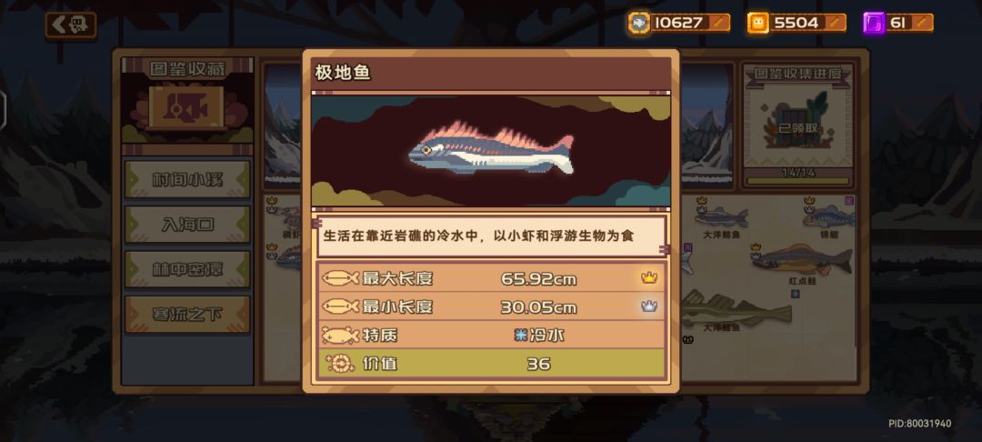The height and width of the screenshot is (442, 982).
Task: Tap the 极地鱼 pixel fish illustration
Action: pos(491,148)
